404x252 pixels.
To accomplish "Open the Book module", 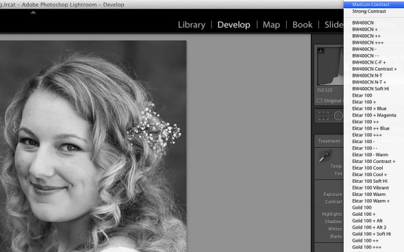I will pyautogui.click(x=302, y=25).
